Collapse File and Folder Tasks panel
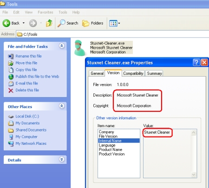This screenshot has height=188, width=209. point(62,46)
